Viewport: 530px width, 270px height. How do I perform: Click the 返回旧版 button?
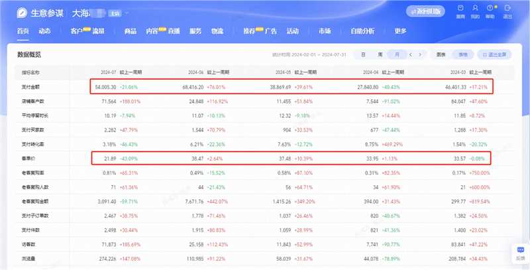[x=425, y=11]
